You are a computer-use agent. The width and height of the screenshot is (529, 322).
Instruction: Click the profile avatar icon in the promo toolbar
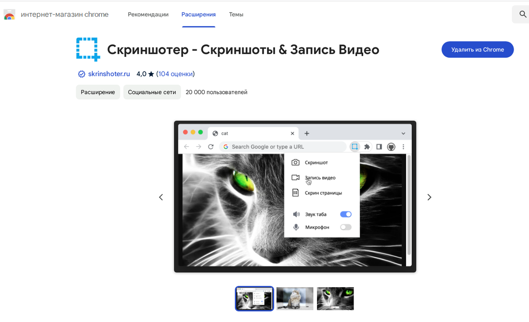pyautogui.click(x=391, y=146)
